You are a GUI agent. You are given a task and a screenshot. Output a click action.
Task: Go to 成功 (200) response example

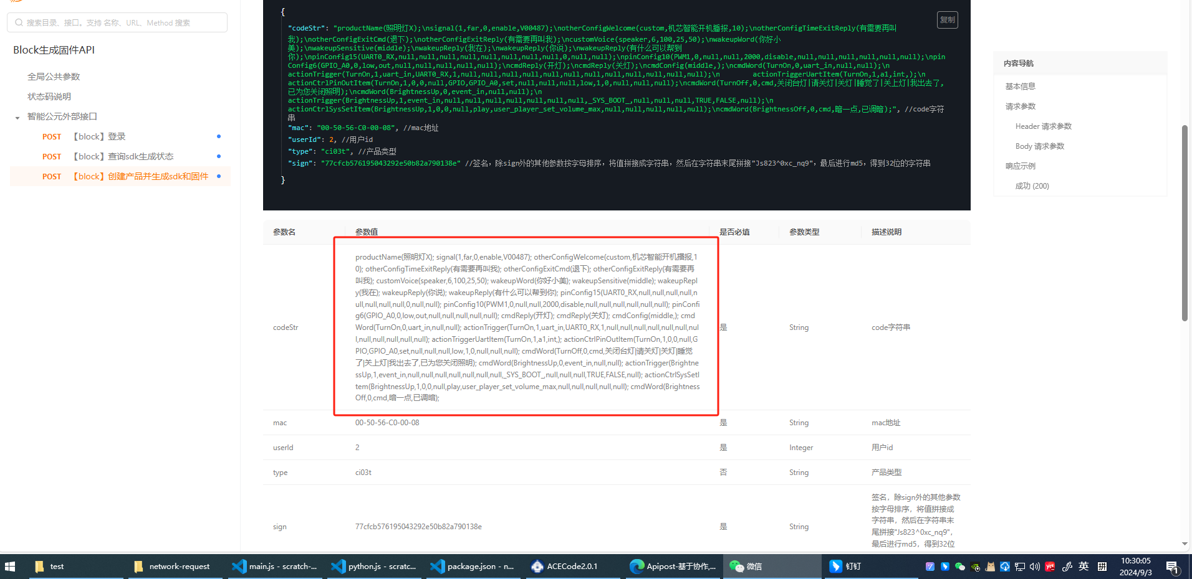pyautogui.click(x=1032, y=186)
